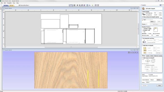
Task: Click third 3D view orientation icon
Action: point(133,52)
